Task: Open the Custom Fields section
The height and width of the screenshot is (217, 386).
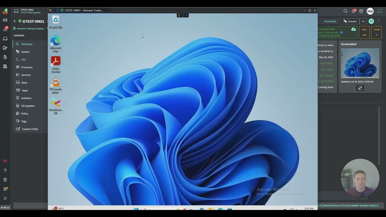Action: tap(30, 129)
